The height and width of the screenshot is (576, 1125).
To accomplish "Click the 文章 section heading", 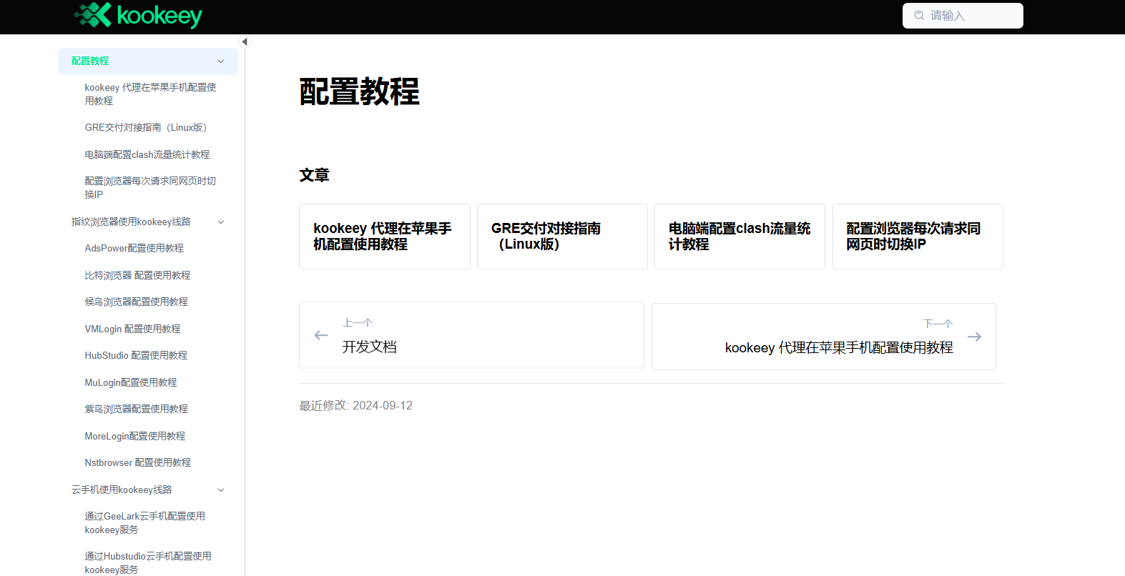I will 314,175.
